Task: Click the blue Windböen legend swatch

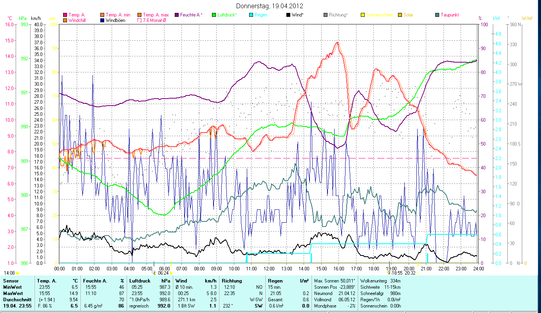Action: click(102, 20)
